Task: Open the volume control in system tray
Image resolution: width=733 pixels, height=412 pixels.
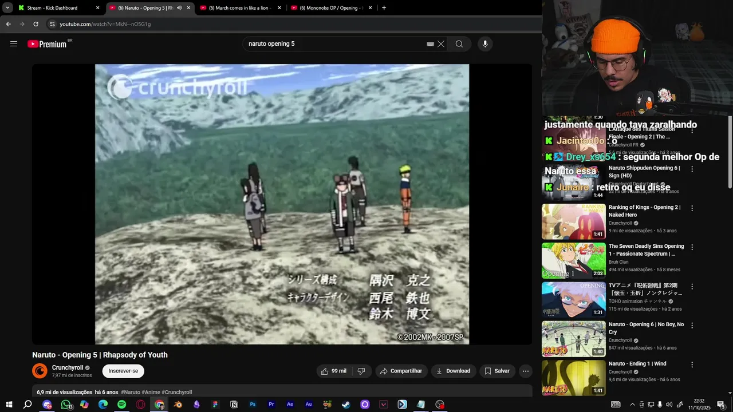Action: pos(669,405)
